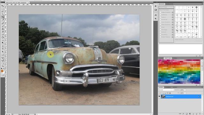The image size is (204, 115).
Task: Select the Crop tool
Action: coord(3,17)
